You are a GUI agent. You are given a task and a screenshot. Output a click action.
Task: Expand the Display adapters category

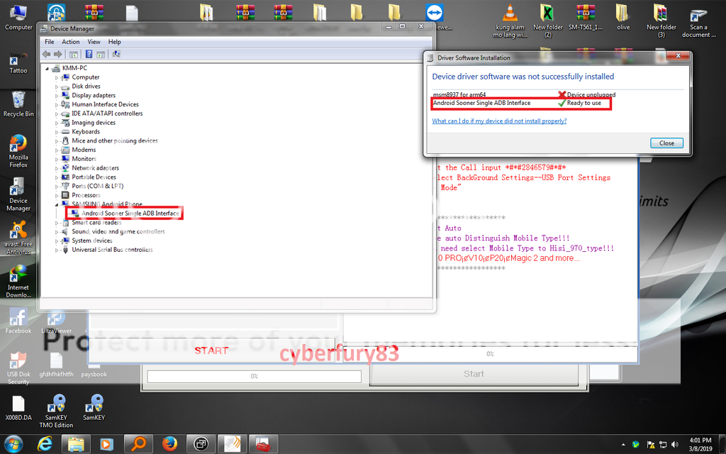click(x=57, y=96)
